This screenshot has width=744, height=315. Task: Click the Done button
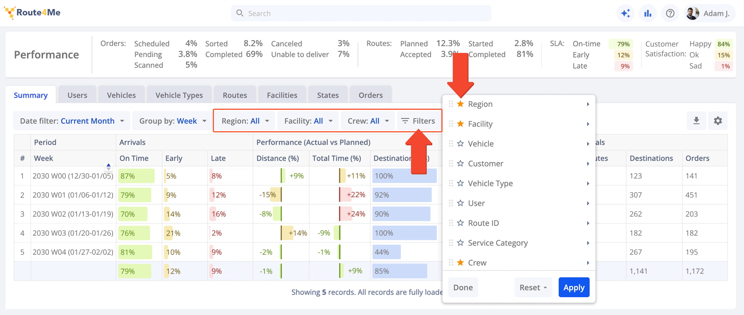click(463, 287)
